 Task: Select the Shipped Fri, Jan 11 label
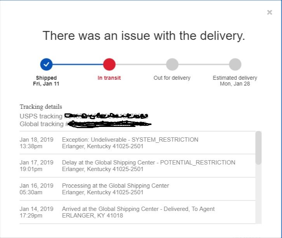[46, 80]
